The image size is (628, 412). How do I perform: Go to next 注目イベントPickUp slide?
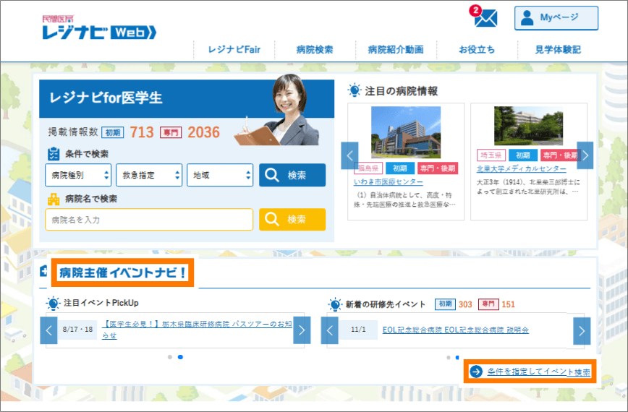click(302, 330)
